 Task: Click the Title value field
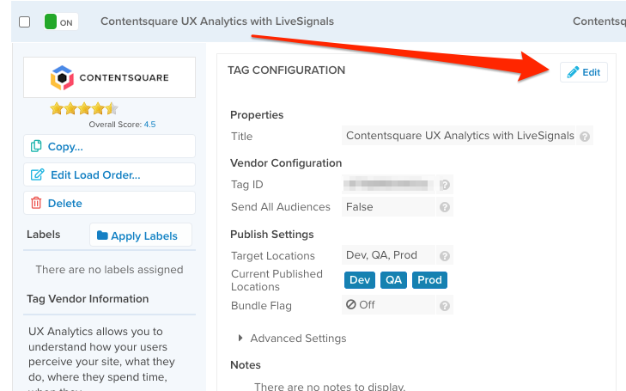click(x=459, y=136)
